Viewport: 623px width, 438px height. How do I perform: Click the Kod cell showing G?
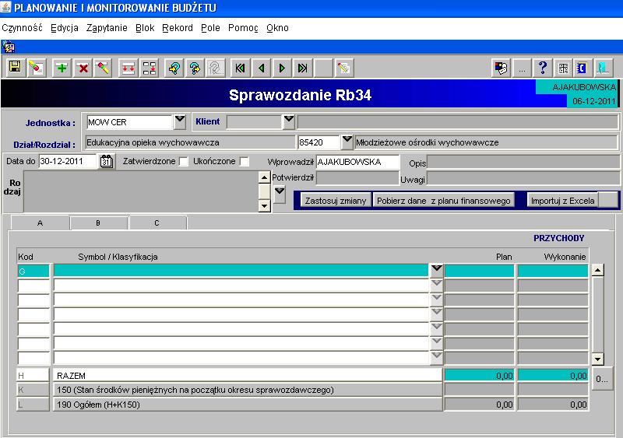(x=33, y=271)
